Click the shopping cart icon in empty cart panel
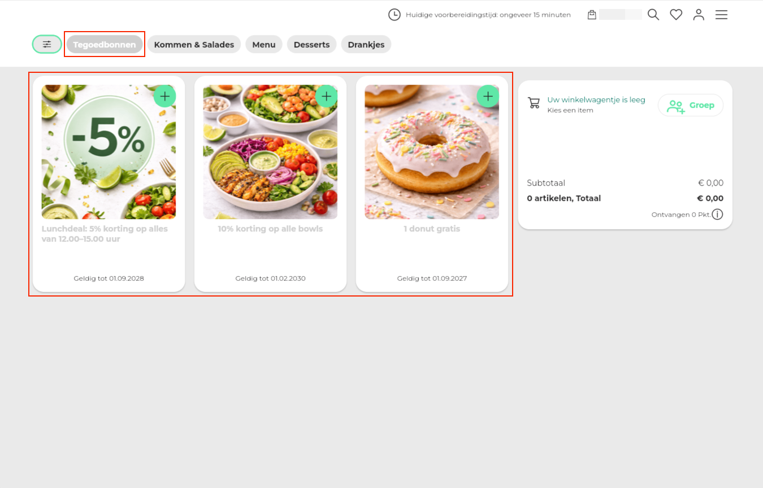Image resolution: width=763 pixels, height=488 pixels. (534, 103)
